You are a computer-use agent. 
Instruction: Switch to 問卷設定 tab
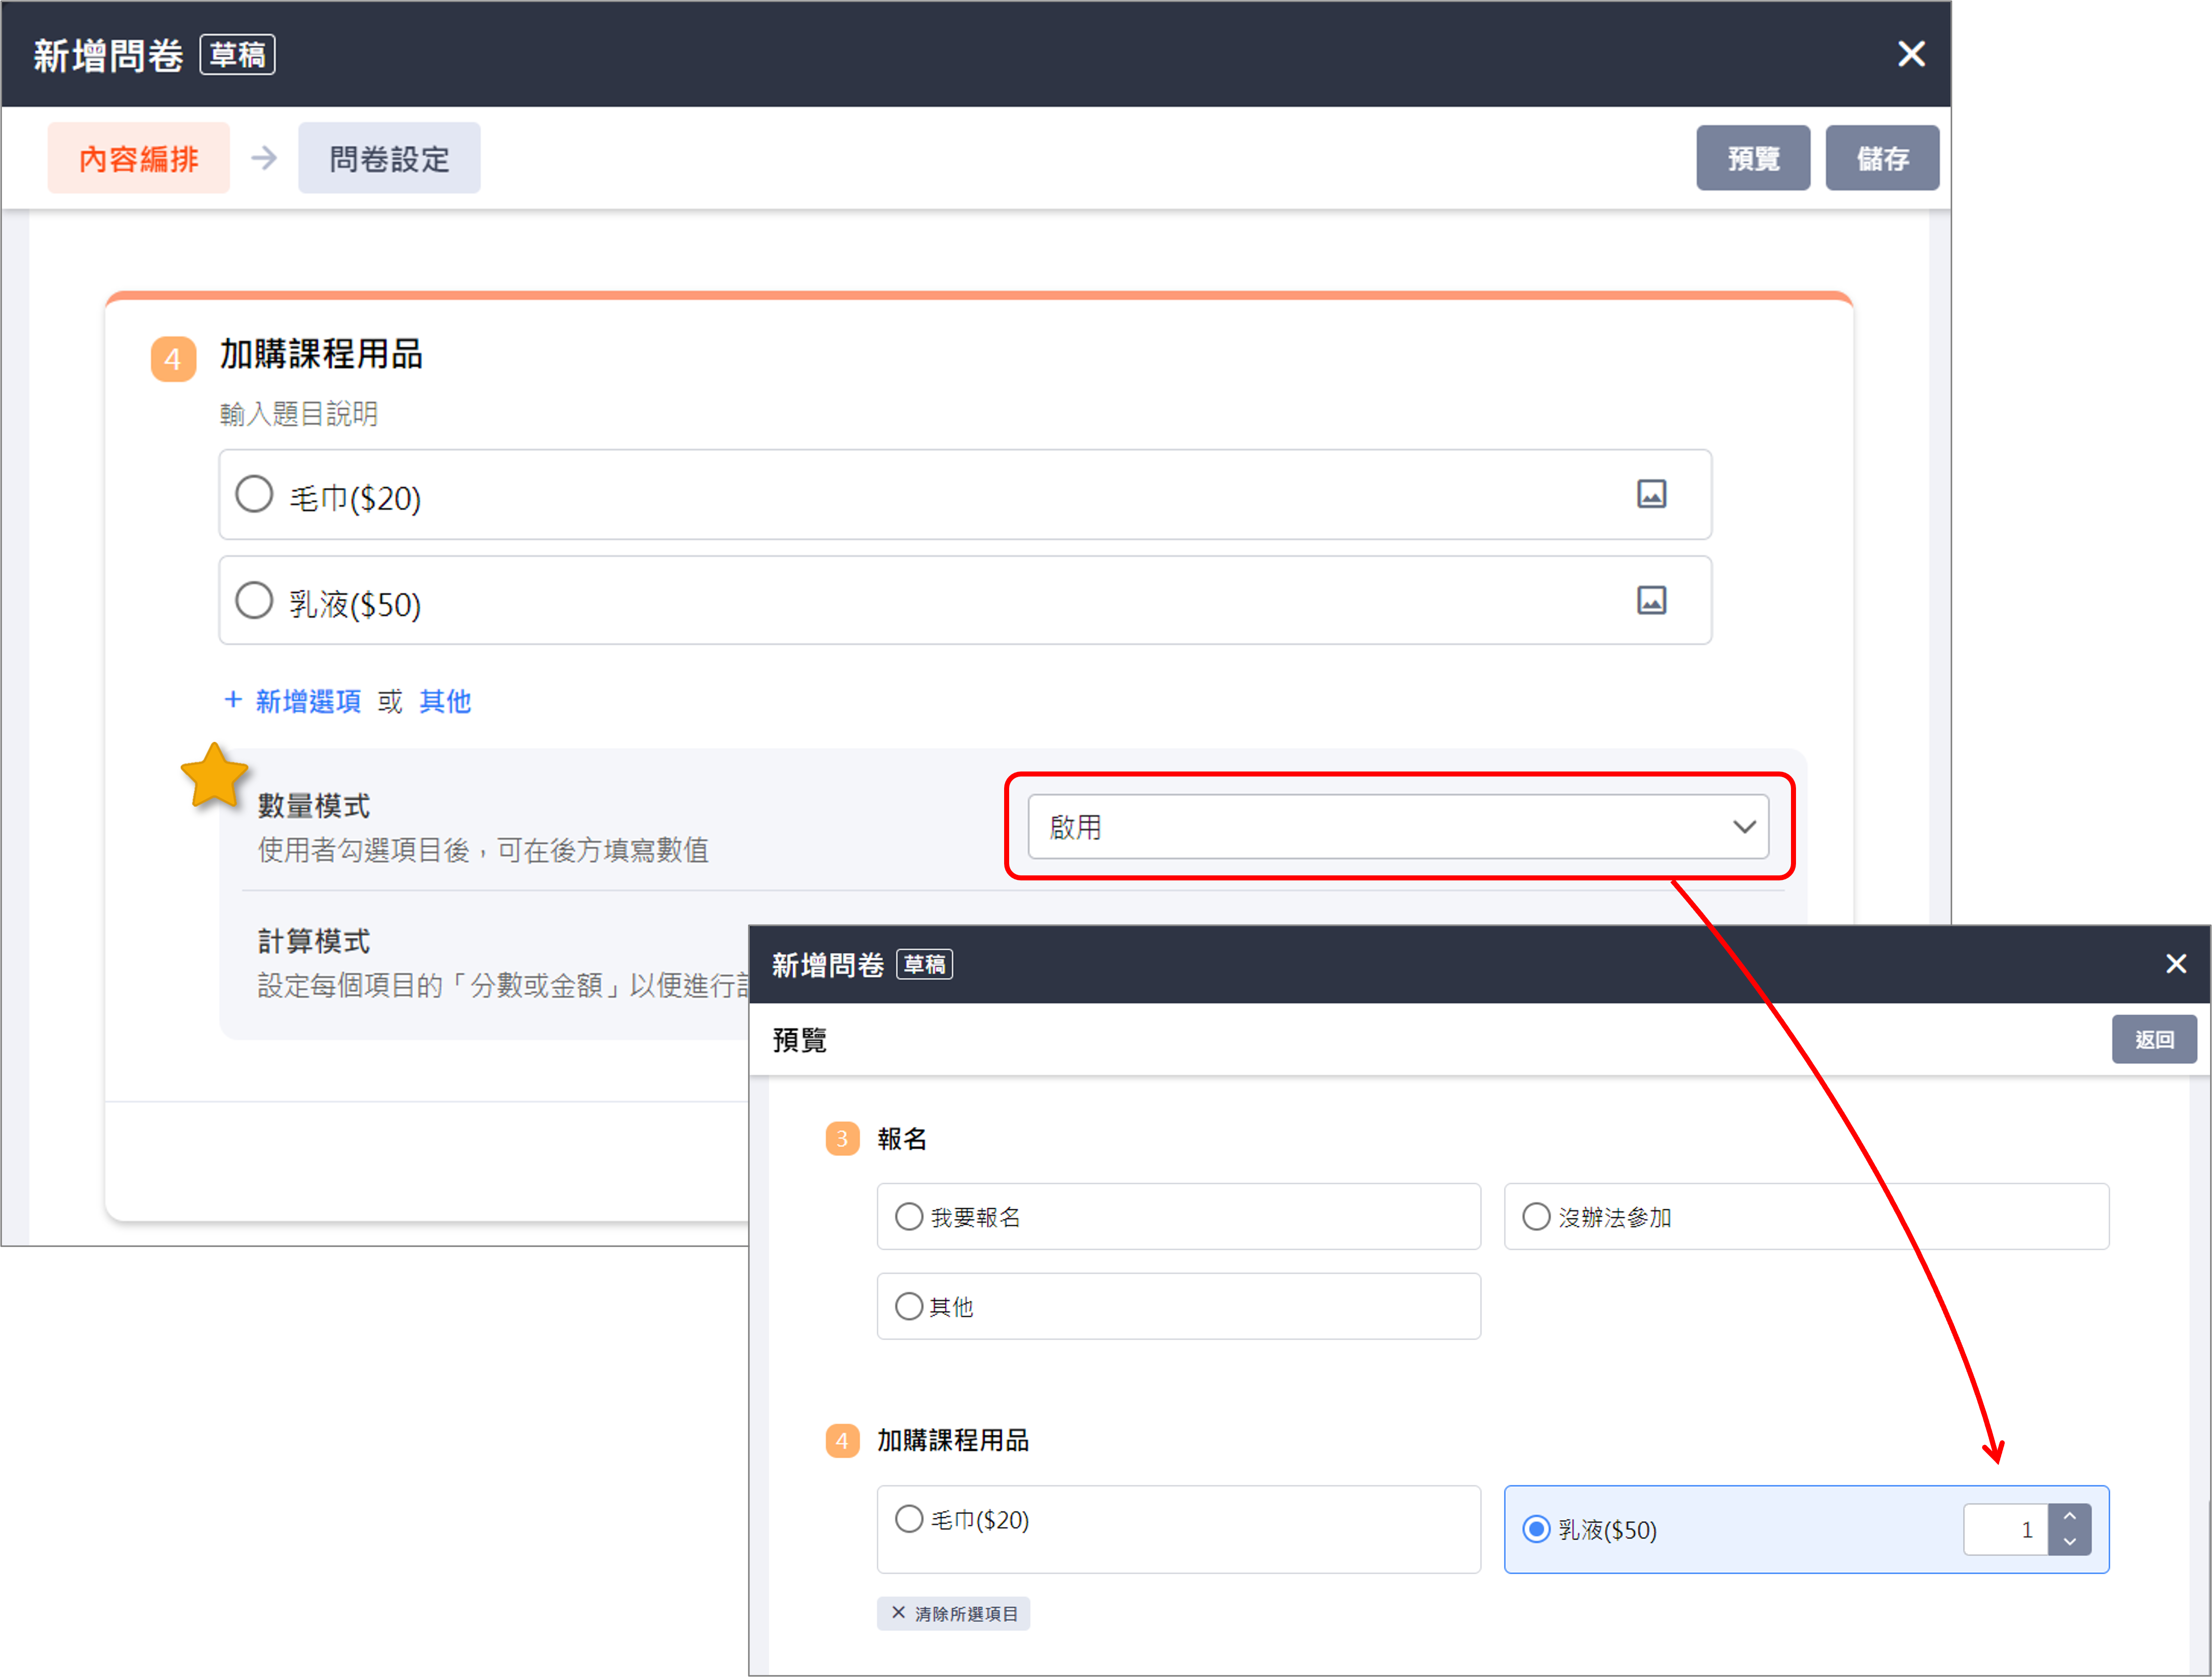[389, 158]
